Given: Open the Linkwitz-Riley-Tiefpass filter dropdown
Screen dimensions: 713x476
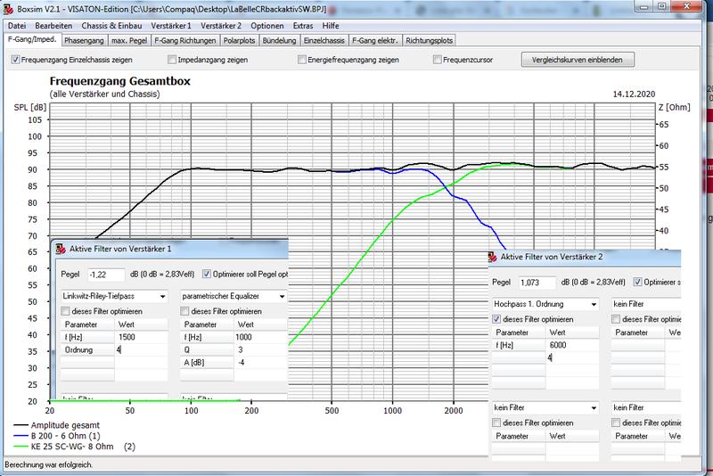Looking at the screenshot, I should tap(161, 296).
